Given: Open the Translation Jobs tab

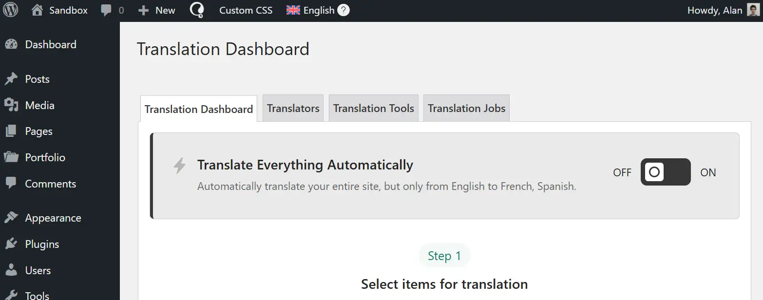Looking at the screenshot, I should tap(466, 109).
